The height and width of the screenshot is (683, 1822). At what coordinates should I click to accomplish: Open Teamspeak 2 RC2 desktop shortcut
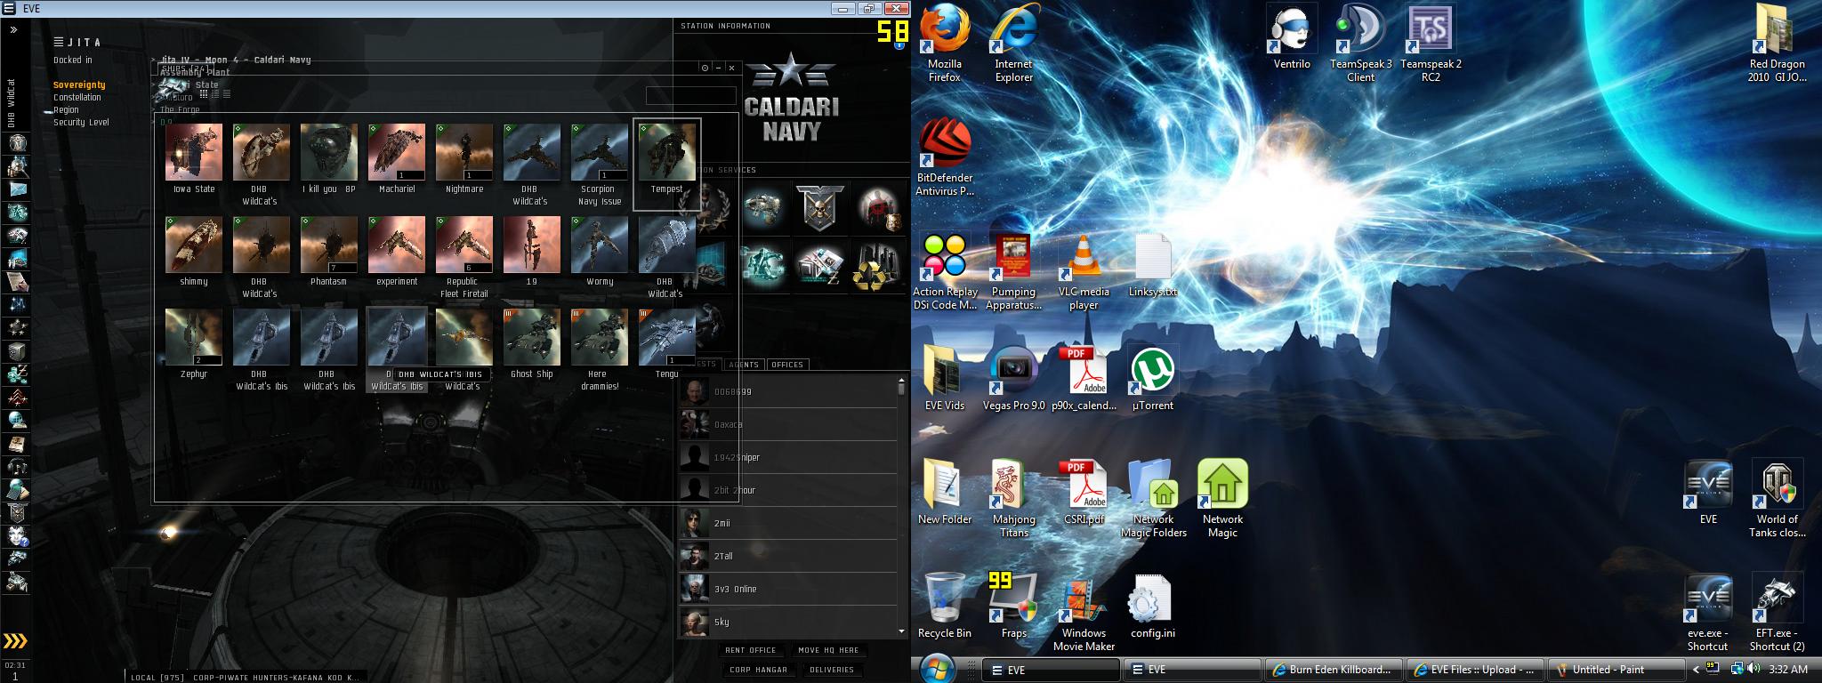click(1431, 44)
